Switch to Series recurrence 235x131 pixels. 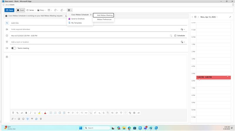point(30,10)
